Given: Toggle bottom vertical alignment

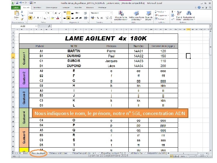Looking at the screenshot, I should (x=72, y=13).
